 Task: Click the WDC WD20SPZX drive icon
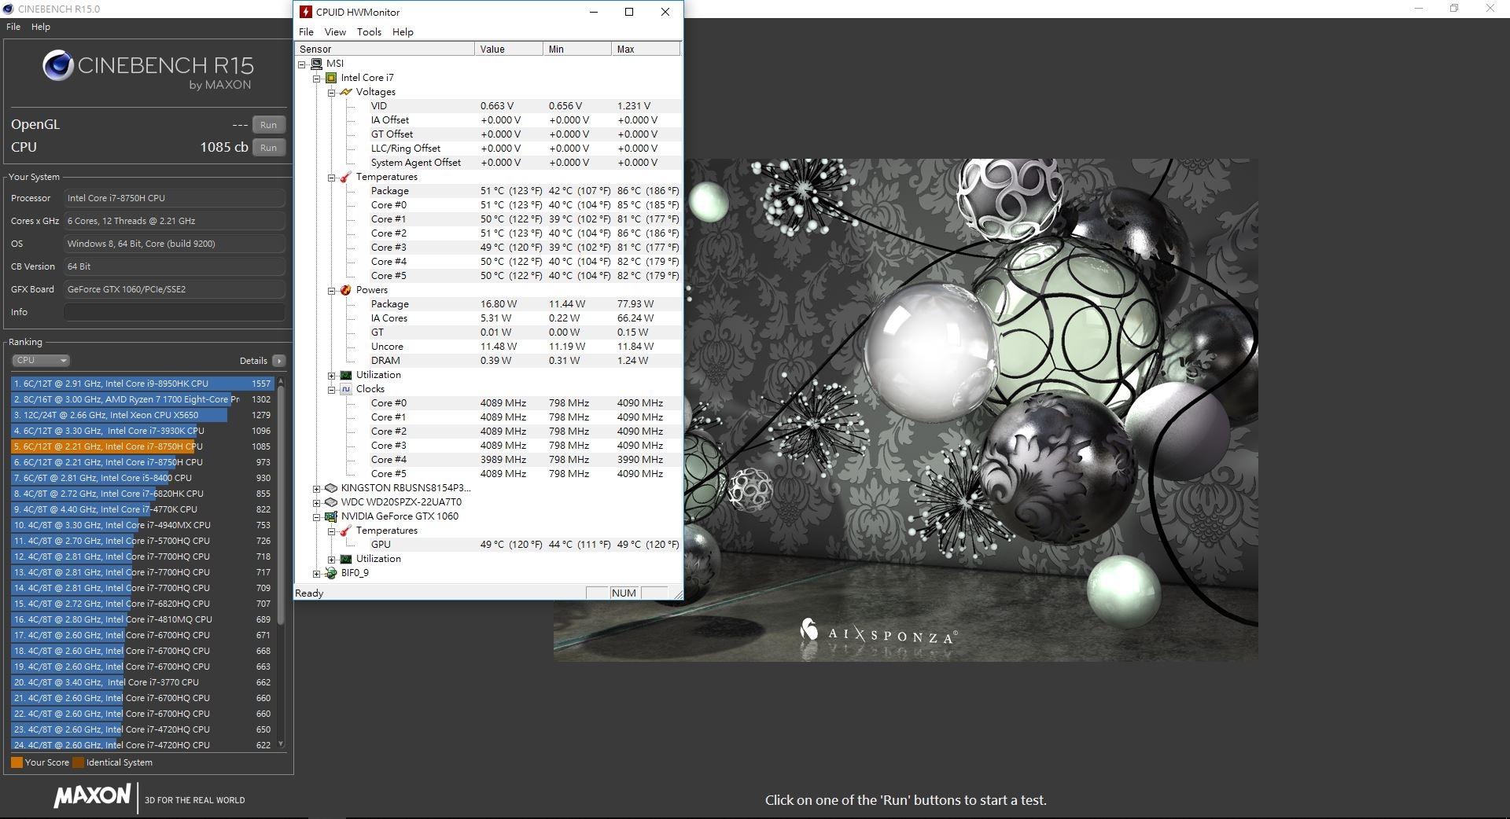coord(331,502)
